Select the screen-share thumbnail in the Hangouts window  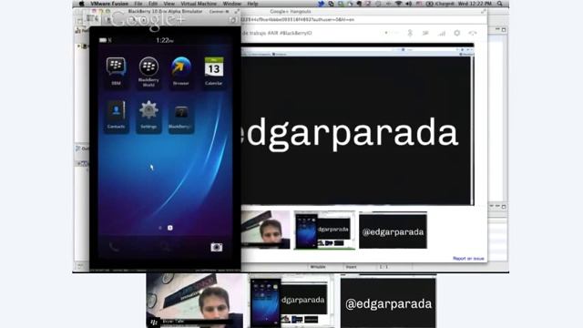coord(324,231)
